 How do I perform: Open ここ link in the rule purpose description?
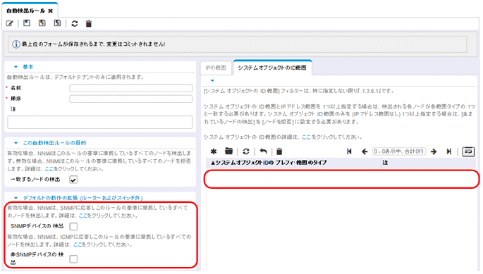click(x=49, y=169)
